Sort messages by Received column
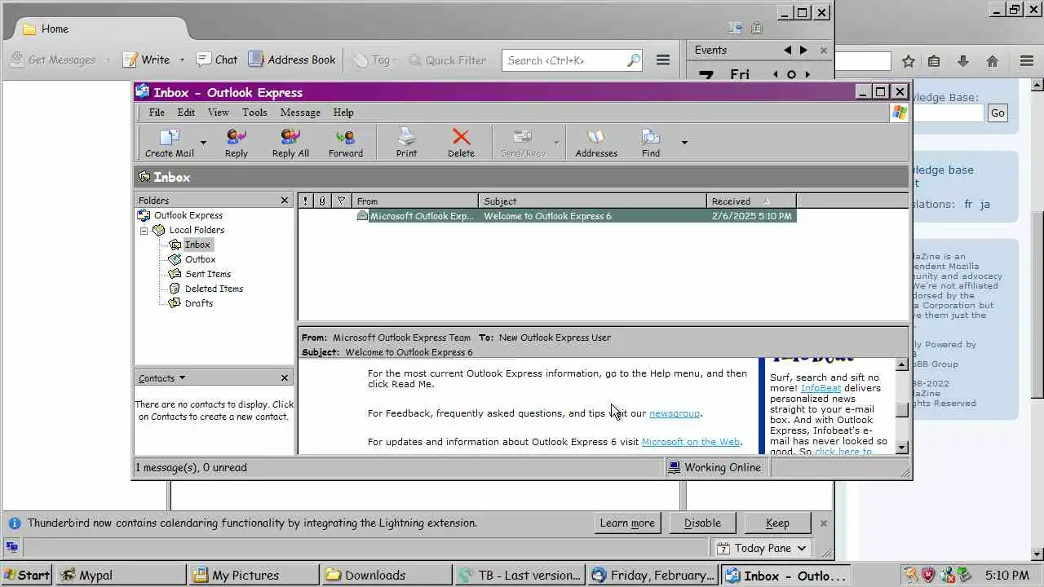The image size is (1044, 587). point(751,201)
